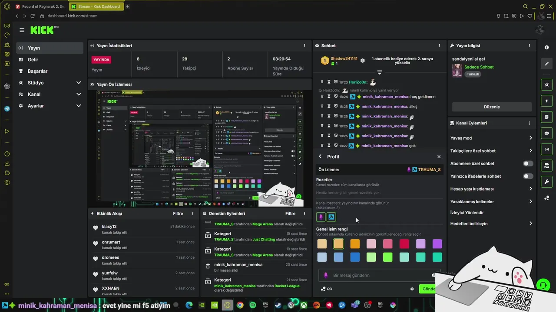The height and width of the screenshot is (312, 556).
Task: Open Steam from the taskbar
Action: 278,305
